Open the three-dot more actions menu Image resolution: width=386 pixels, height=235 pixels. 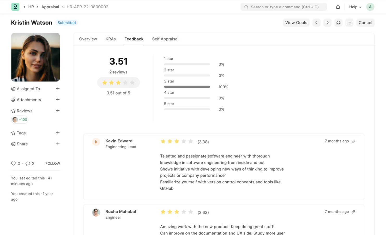tap(349, 23)
